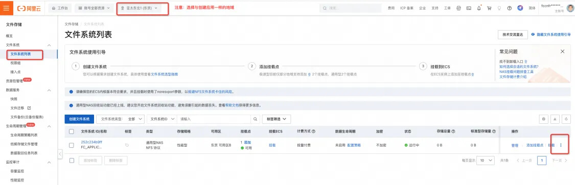Check the select-all checkbox in table header
Screen dimensions: 575x185
point(72,131)
